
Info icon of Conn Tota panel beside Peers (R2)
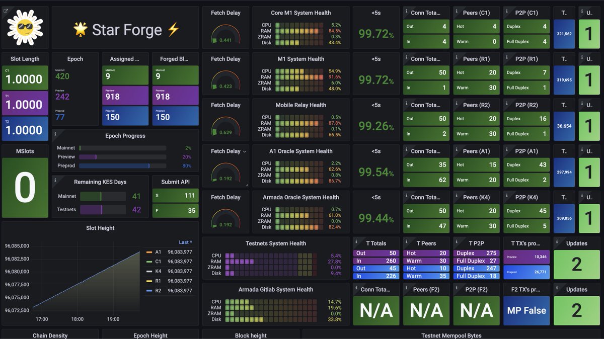point(406,104)
